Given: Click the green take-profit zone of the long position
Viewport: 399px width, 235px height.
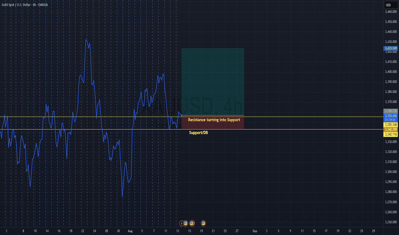Looking at the screenshot, I should pos(213,82).
